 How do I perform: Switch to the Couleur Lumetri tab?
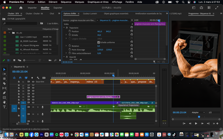(x=90, y=14)
